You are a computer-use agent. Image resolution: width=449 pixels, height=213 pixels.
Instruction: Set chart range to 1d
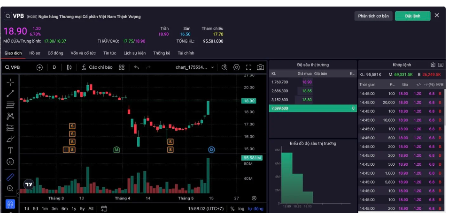(27, 209)
